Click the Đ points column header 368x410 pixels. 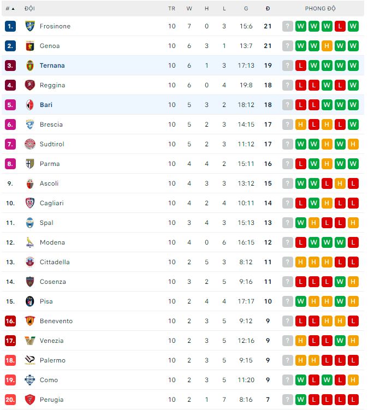[268, 9]
